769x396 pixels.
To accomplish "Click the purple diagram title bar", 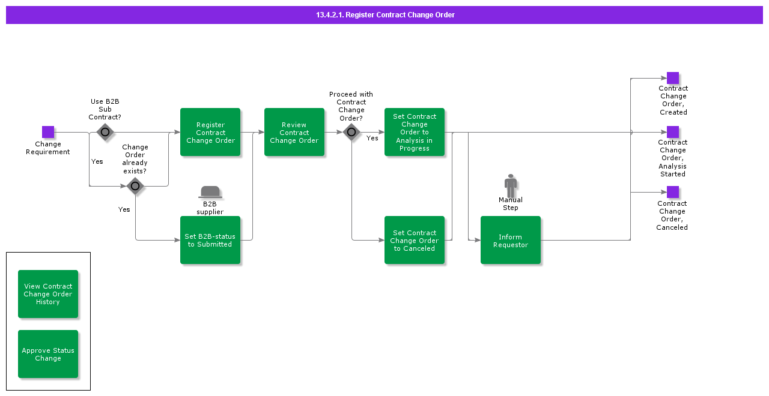I will pyautogui.click(x=384, y=15).
